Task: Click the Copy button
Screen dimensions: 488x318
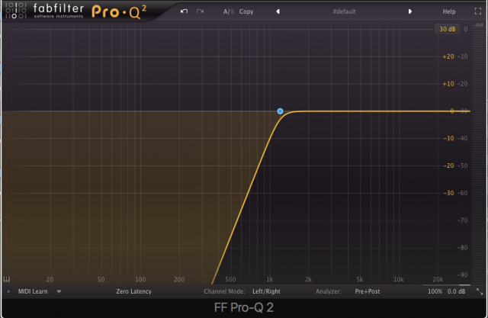Action: (x=247, y=11)
